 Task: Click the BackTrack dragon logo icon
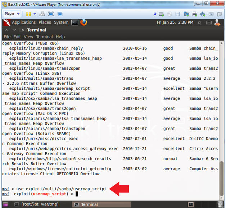click(x=6, y=22)
